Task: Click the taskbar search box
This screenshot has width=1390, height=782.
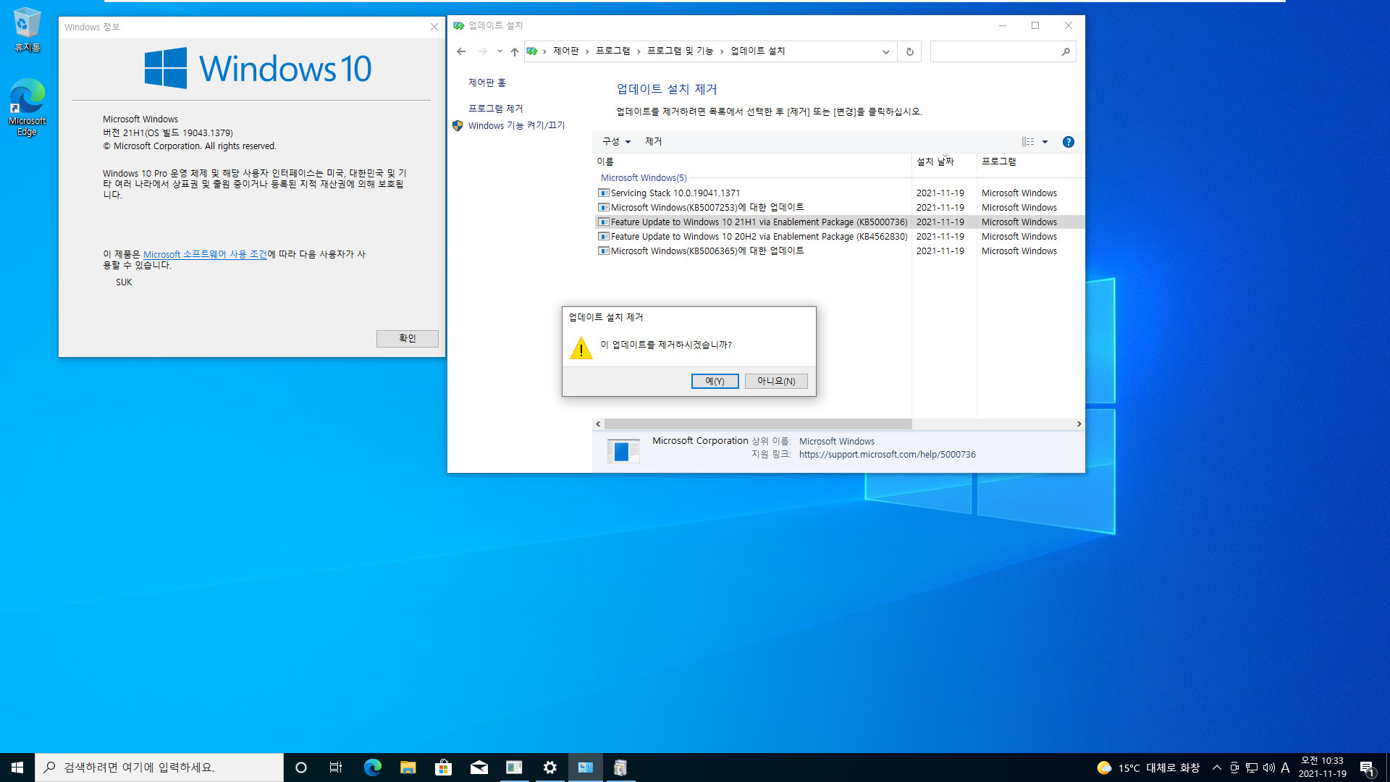Action: tap(159, 768)
